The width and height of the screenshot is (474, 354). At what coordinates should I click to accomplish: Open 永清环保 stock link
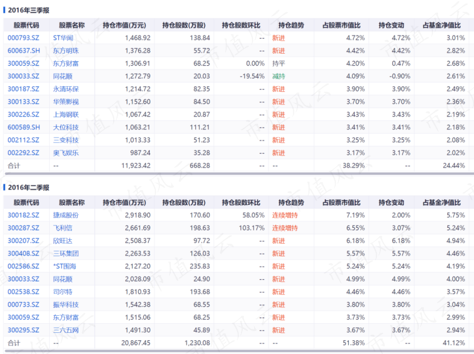tap(66, 89)
